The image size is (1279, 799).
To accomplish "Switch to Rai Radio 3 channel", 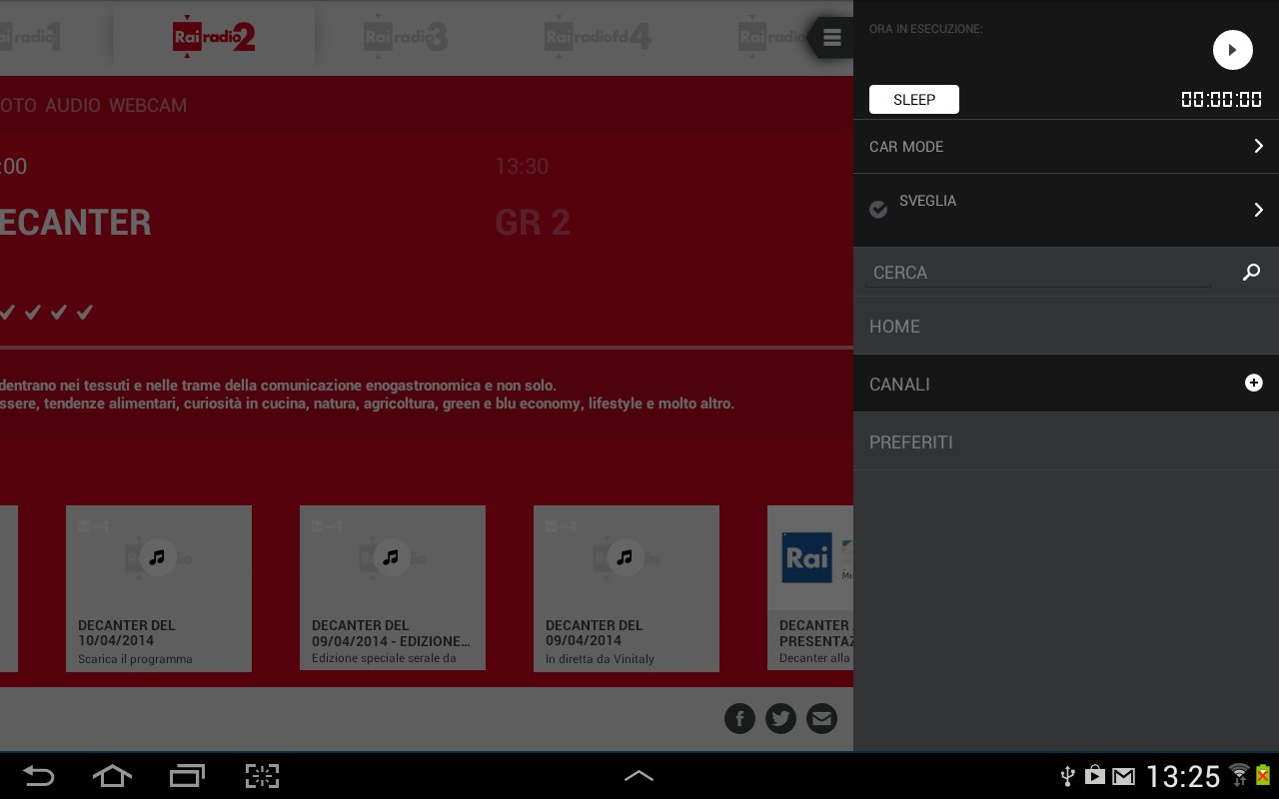I will point(405,38).
